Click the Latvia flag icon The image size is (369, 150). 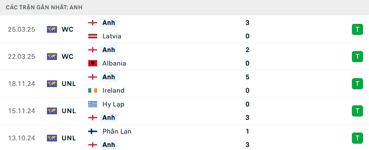point(93,36)
